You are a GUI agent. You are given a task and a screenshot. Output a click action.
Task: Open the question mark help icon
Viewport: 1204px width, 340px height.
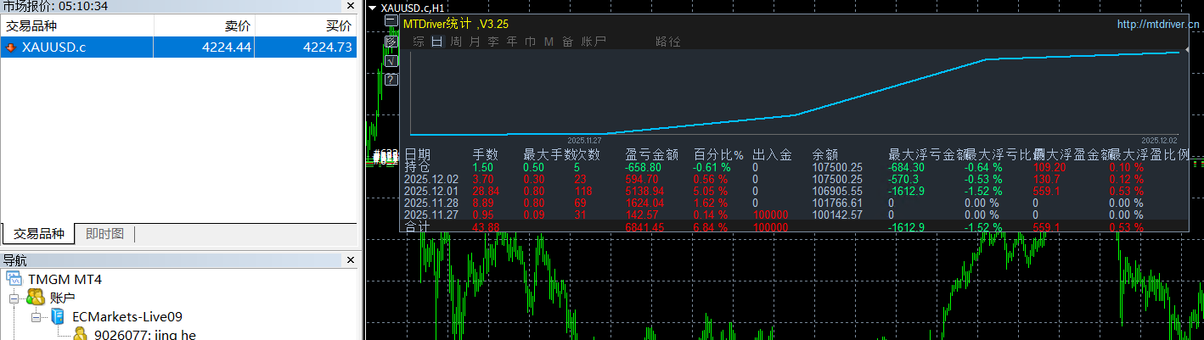point(391,80)
